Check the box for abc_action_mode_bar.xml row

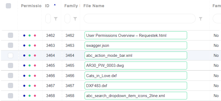tap(11, 55)
